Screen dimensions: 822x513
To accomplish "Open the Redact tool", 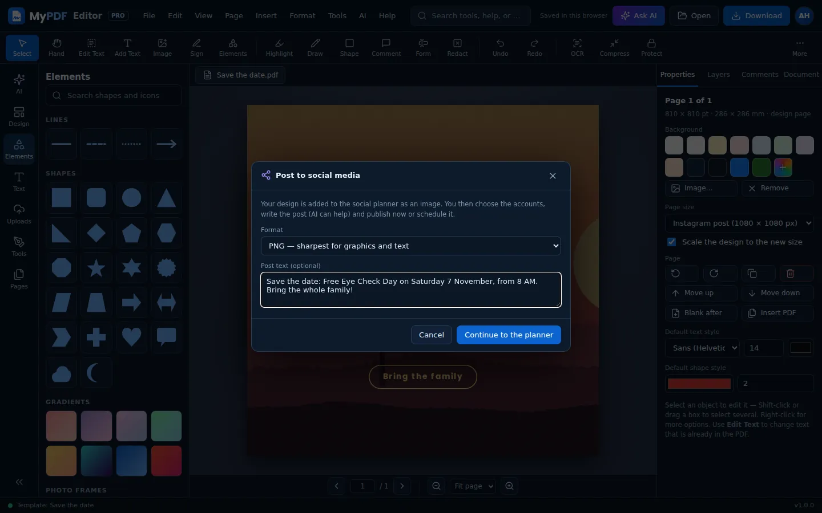I will click(x=457, y=47).
